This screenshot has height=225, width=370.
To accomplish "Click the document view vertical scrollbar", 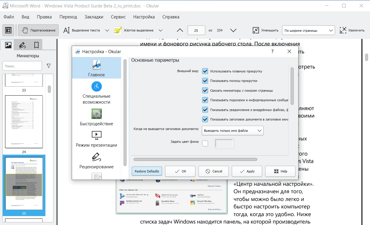I will click(x=366, y=57).
